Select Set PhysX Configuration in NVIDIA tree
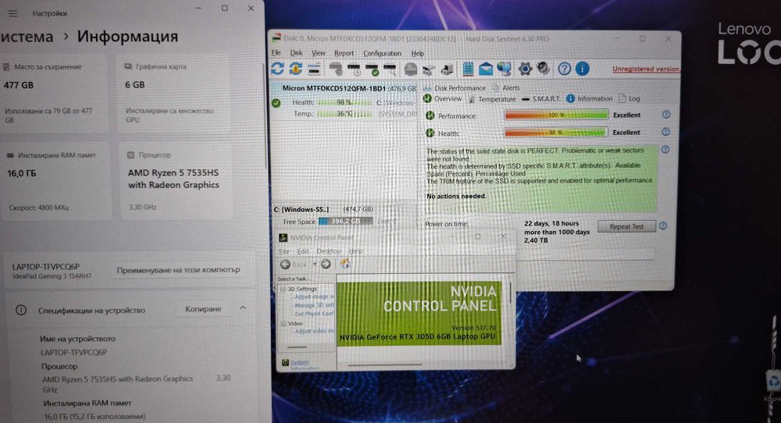The width and height of the screenshot is (781, 423). 313,314
